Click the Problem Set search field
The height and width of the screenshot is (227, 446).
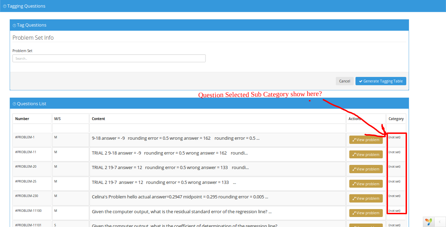pos(109,58)
